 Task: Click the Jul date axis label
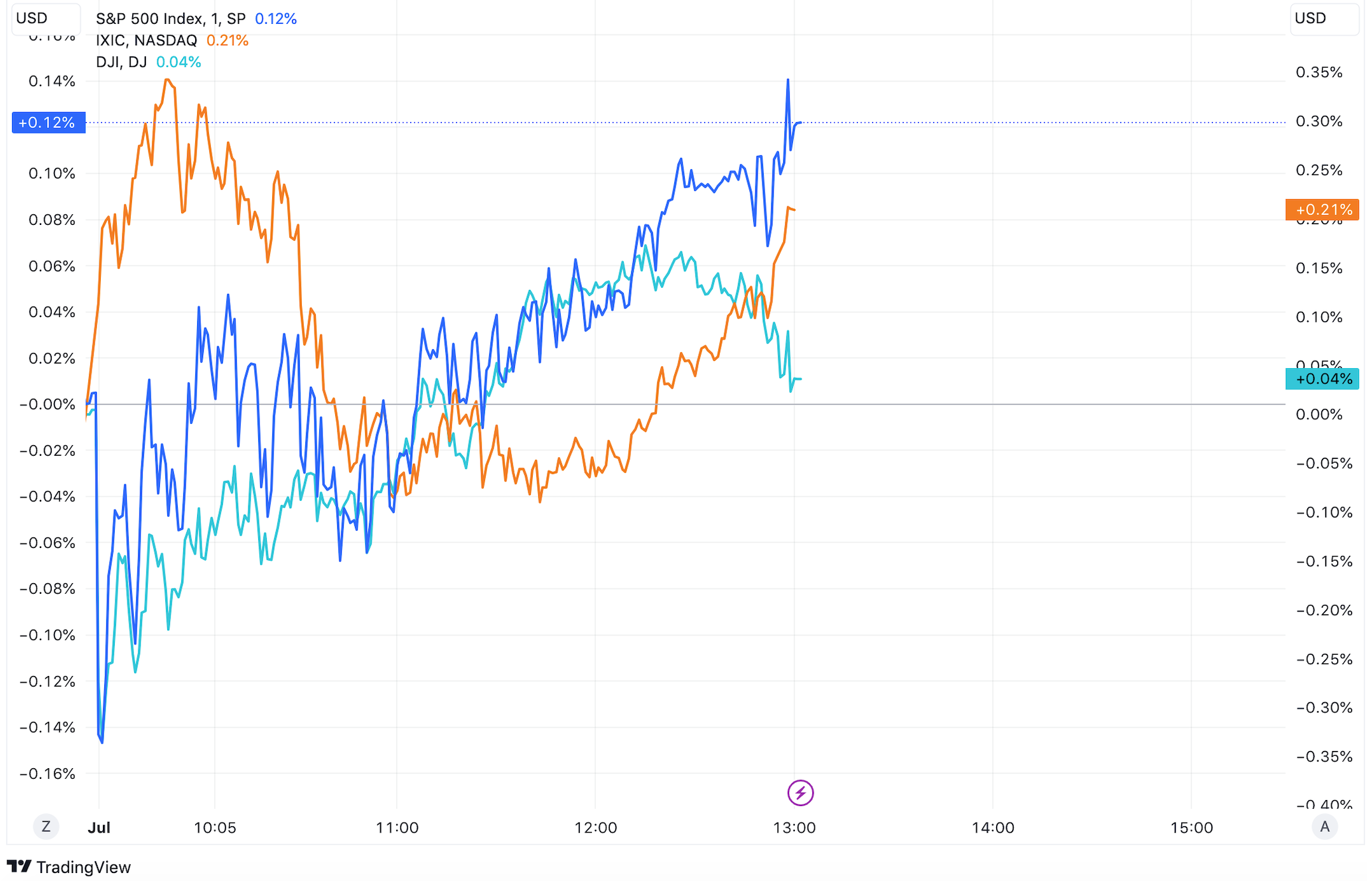(99, 827)
